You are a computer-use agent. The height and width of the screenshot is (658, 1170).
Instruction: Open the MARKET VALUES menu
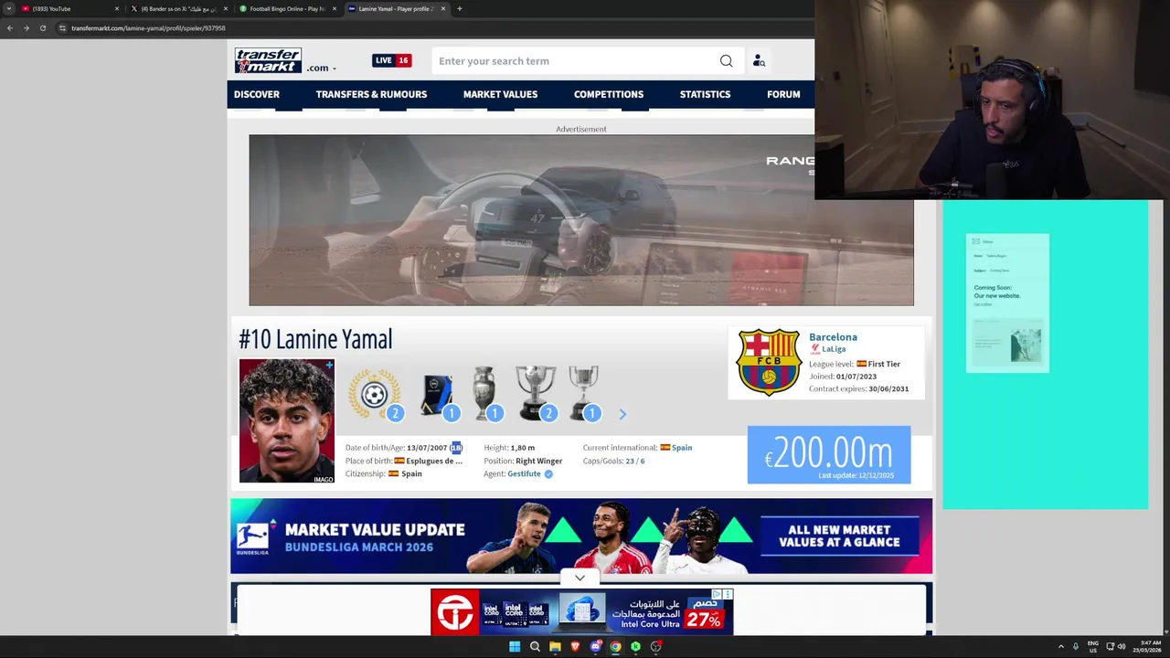click(x=500, y=94)
